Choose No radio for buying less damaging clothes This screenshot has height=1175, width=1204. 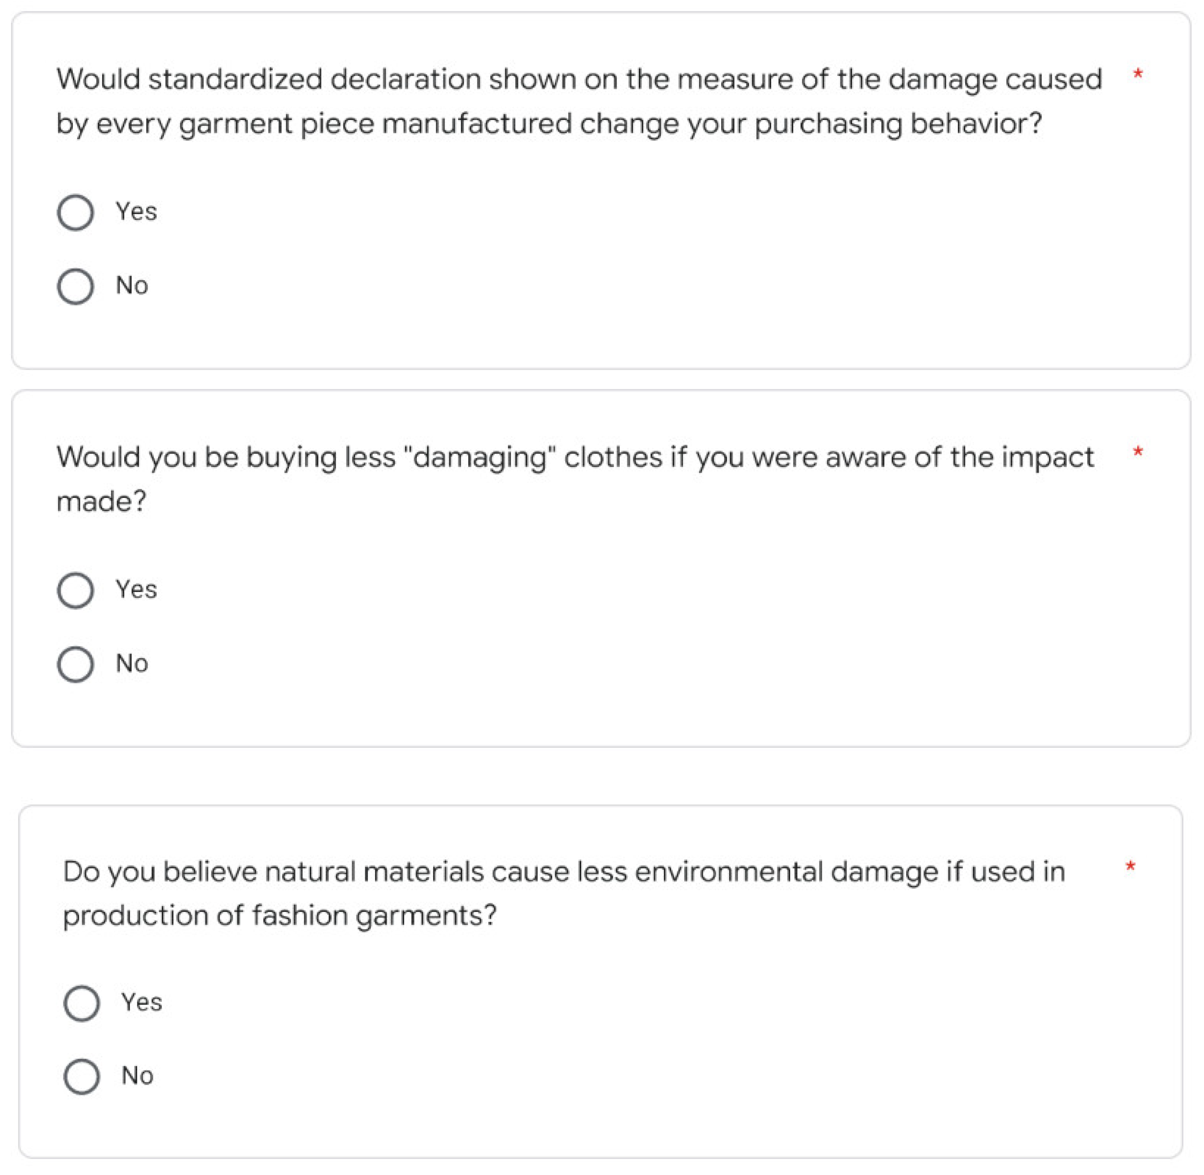click(75, 665)
